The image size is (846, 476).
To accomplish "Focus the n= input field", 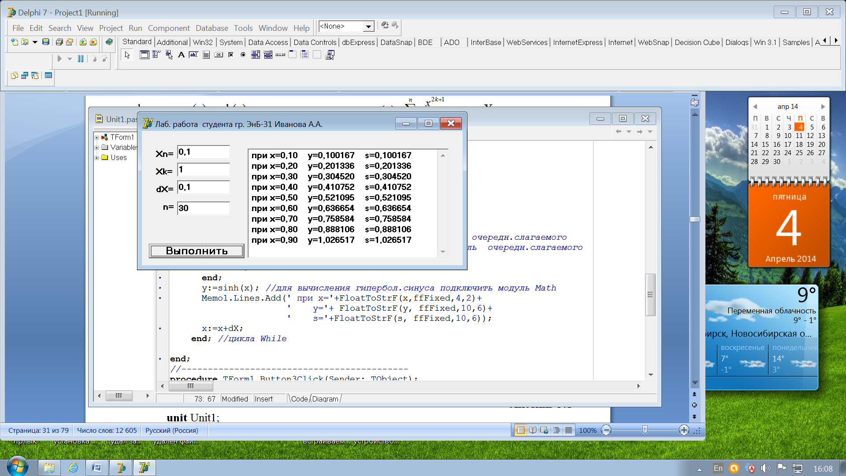I will click(x=204, y=208).
